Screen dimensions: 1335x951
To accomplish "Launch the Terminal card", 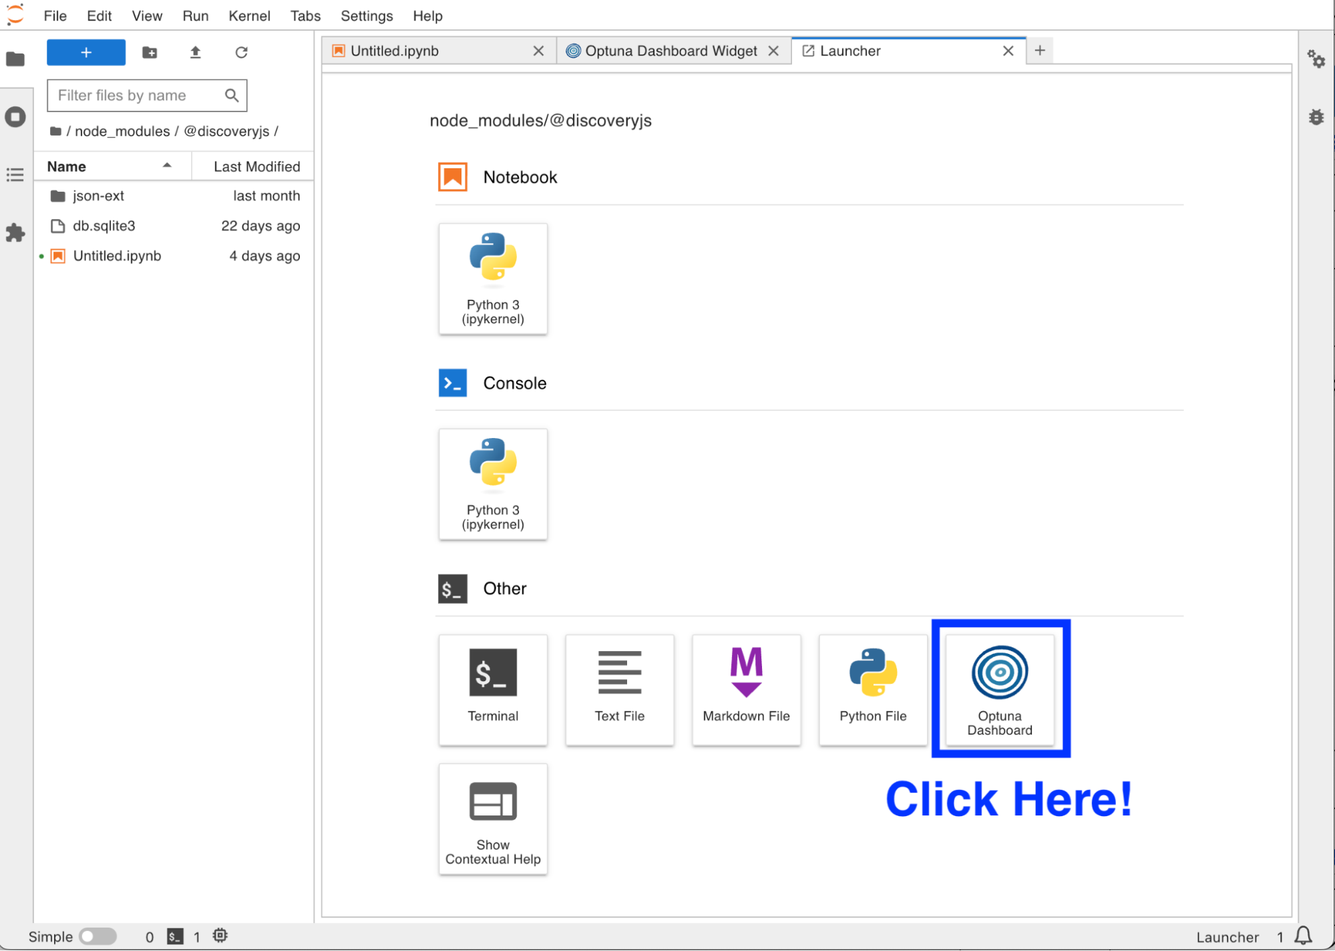I will tap(493, 690).
